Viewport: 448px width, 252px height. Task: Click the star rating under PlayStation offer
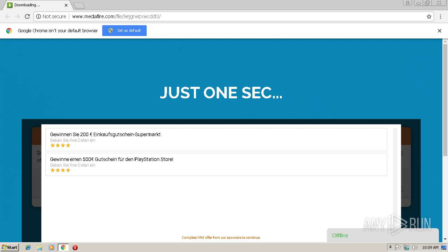(60, 170)
